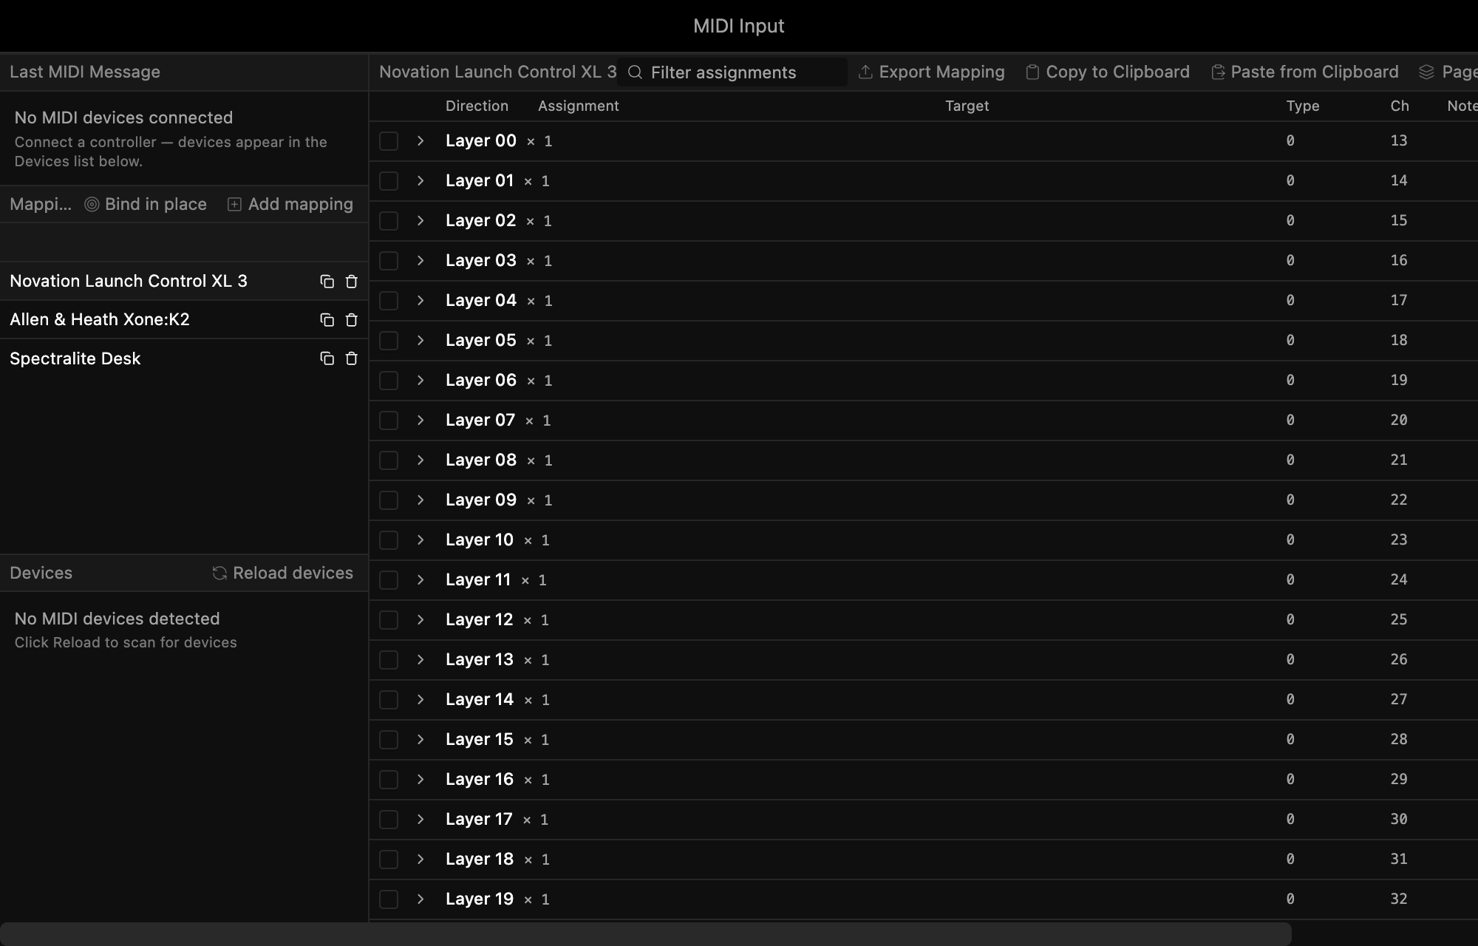Screen dimensions: 1478x946
Task: Click the Reload devices button
Action: click(283, 573)
